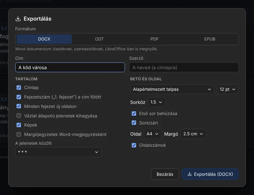The image size is (254, 195).
Task: Open the Margó 2.5 cm dropdown
Action: pyautogui.click(x=193, y=134)
